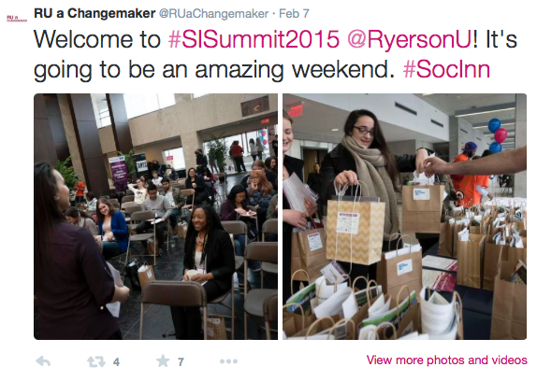Click the chevron-pattern gift bag in photo
The image size is (537, 381).
pos(355,228)
